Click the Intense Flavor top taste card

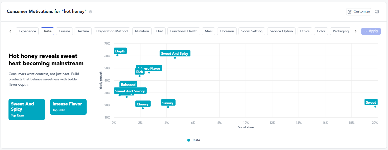(68, 107)
